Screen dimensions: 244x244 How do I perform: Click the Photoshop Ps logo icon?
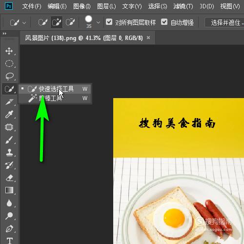[9, 6]
